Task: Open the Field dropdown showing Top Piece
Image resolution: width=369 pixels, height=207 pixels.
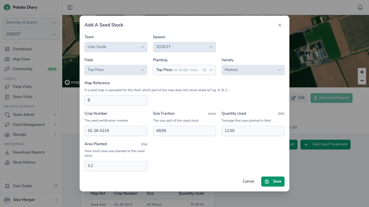Action: click(116, 70)
